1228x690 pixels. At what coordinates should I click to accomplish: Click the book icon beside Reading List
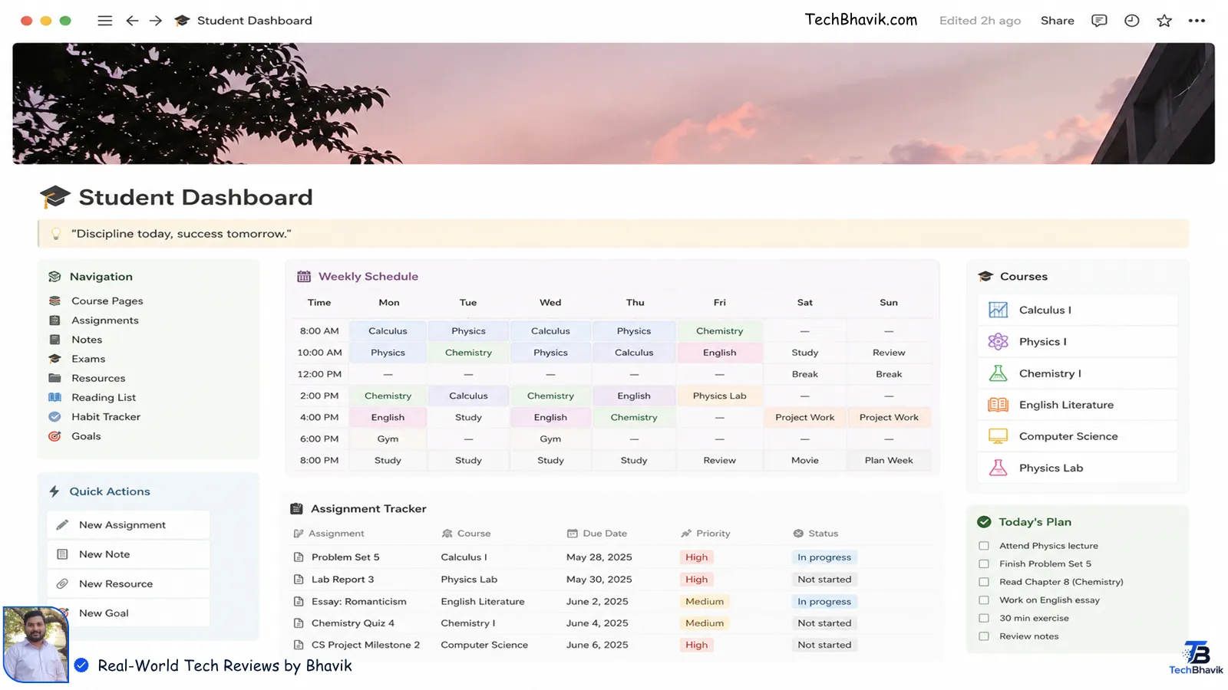click(x=54, y=397)
